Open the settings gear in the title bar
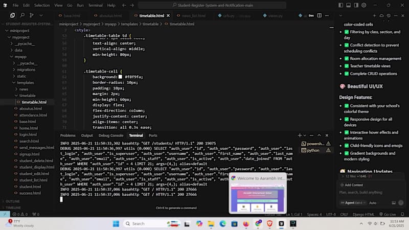The image size is (409, 230). tap(363, 5)
